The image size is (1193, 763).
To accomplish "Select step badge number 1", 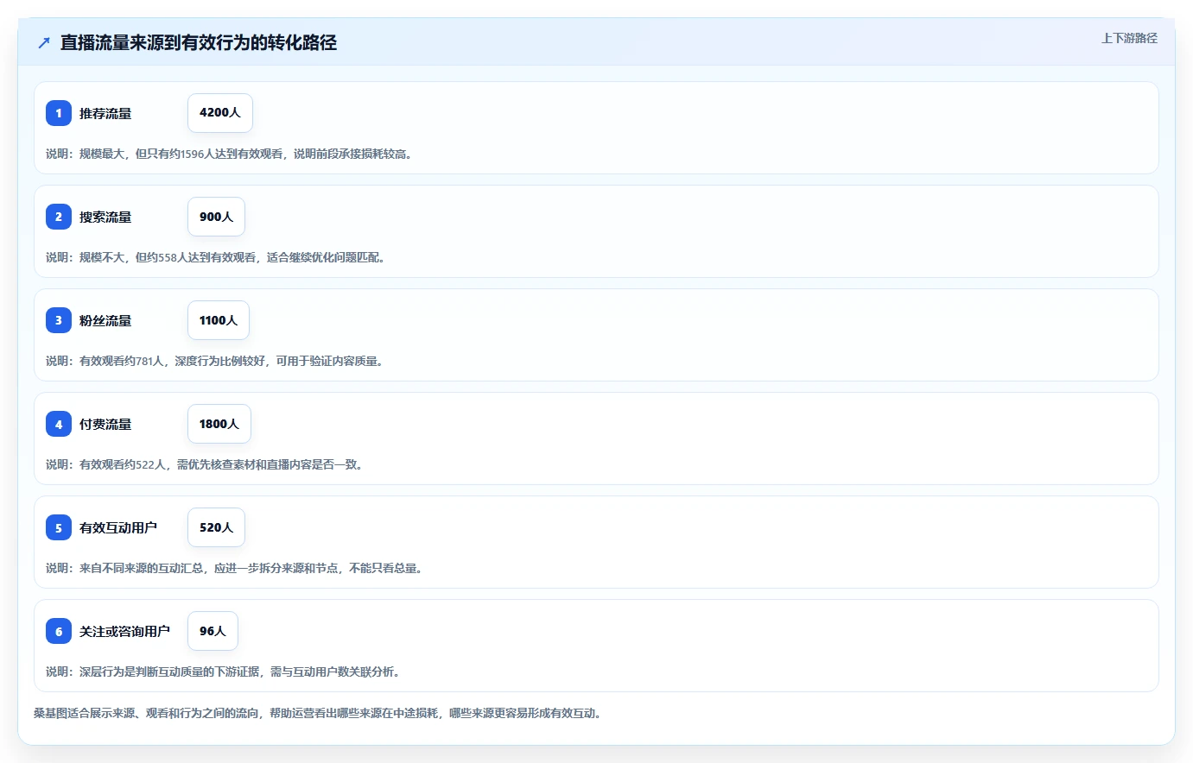I will coord(59,113).
